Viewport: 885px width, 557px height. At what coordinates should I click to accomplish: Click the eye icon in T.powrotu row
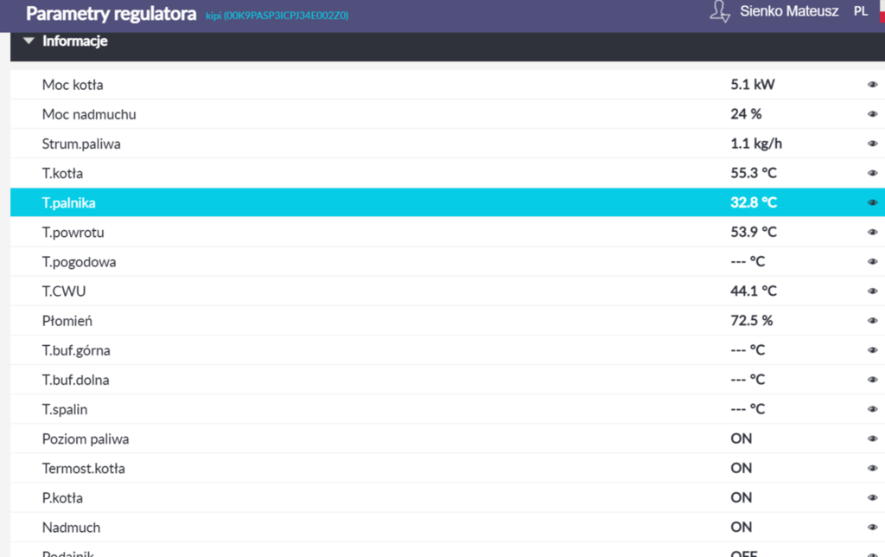[x=872, y=232]
